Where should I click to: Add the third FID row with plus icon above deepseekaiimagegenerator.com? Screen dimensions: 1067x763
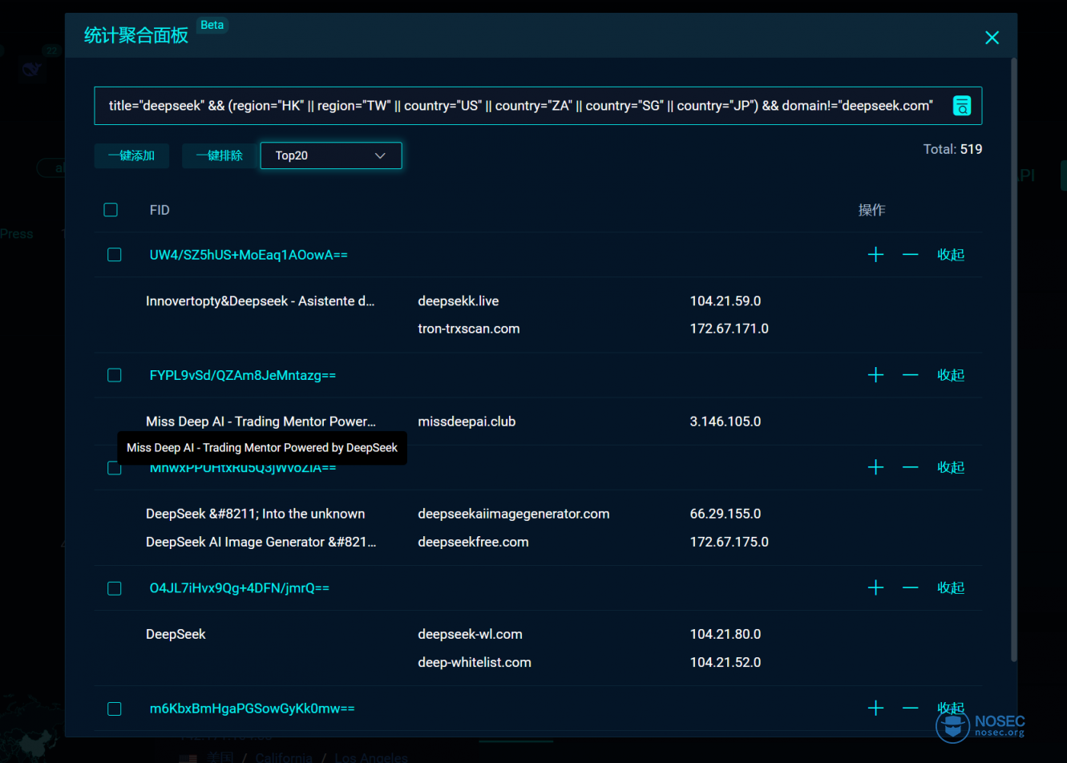tap(875, 467)
